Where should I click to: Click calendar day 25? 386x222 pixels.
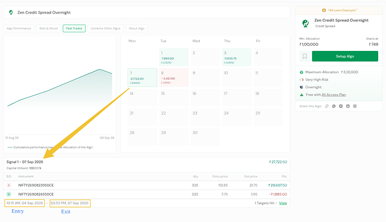(269, 117)
